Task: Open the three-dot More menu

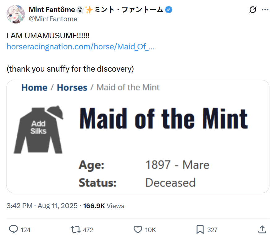Action: pyautogui.click(x=265, y=10)
